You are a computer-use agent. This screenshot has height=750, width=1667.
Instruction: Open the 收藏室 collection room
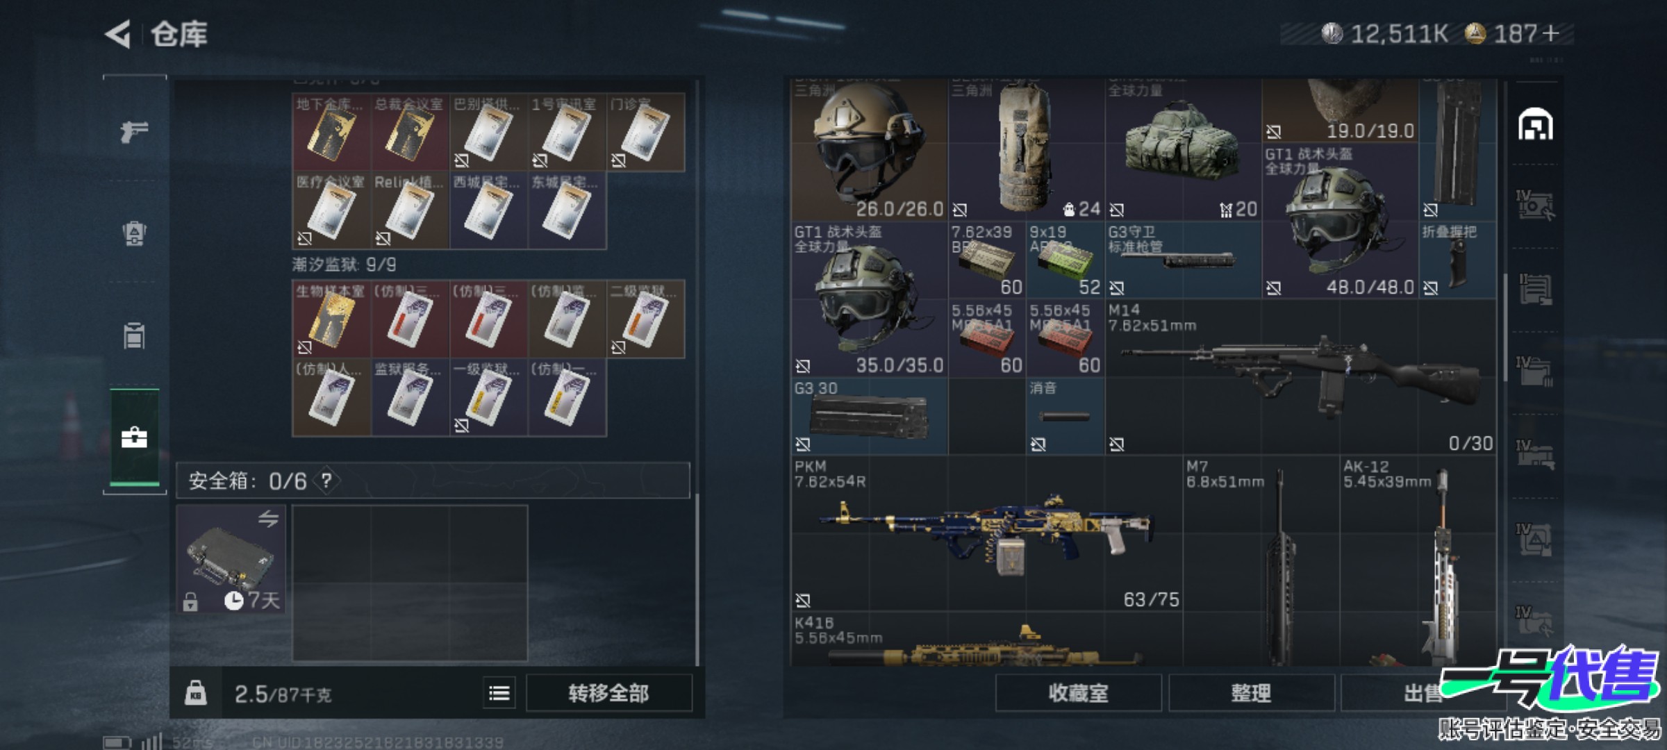[x=1078, y=693]
